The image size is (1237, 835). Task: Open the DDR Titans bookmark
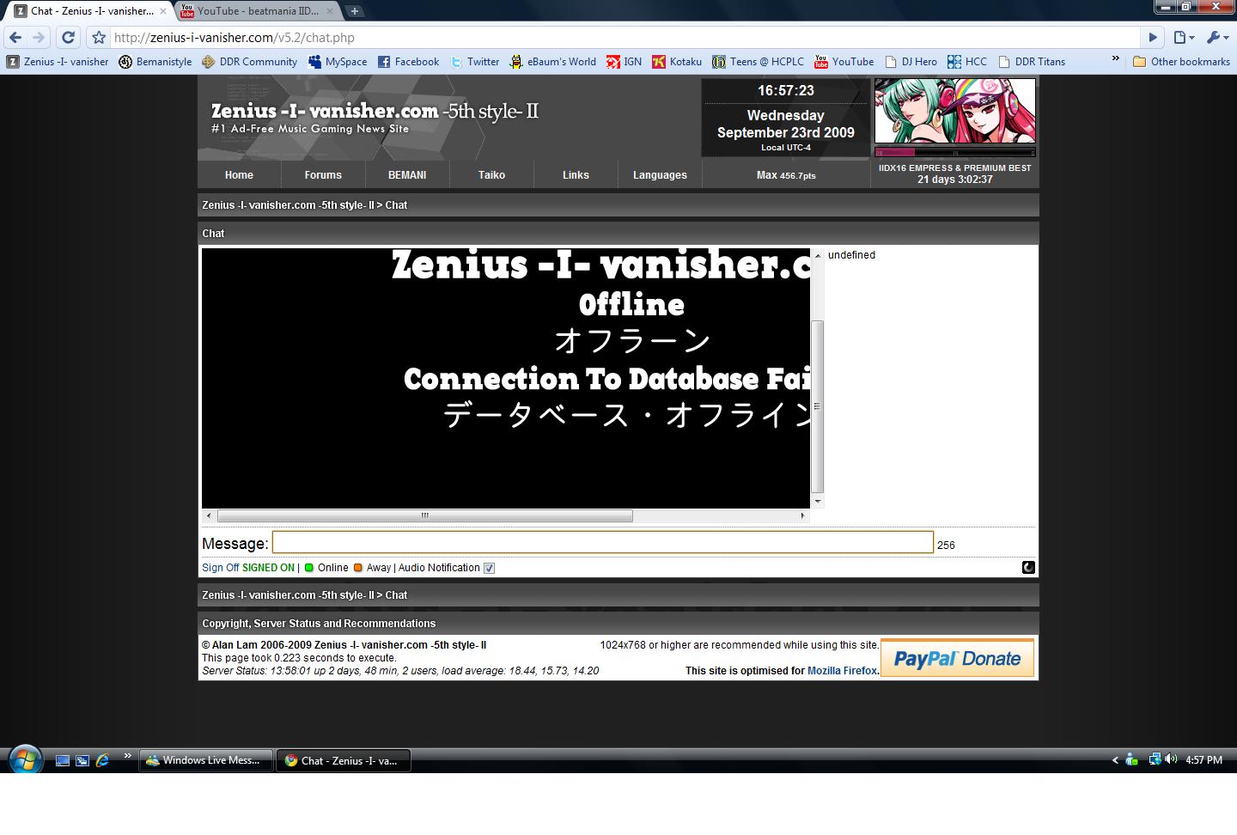pyautogui.click(x=1032, y=62)
